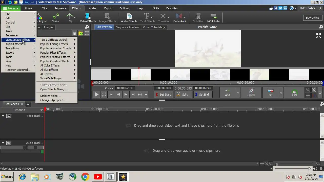This screenshot has width=324, height=182.
Task: Switch to the Export ribbon tab
Action: (x=108, y=8)
